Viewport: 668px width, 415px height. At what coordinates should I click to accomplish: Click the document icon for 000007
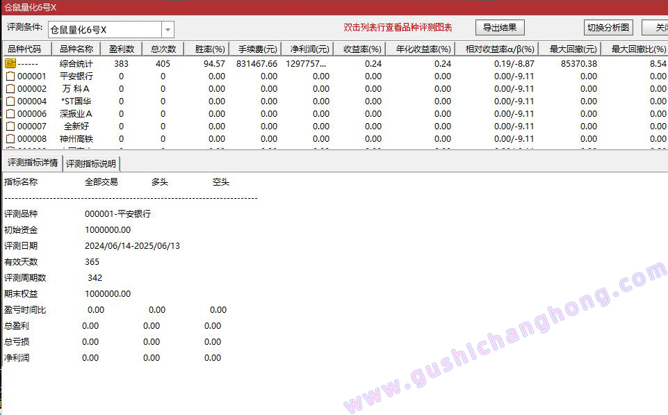click(x=10, y=127)
